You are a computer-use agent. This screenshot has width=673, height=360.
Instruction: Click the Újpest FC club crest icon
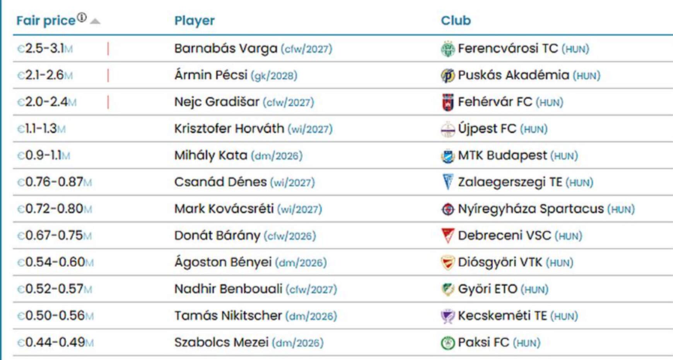pos(448,129)
